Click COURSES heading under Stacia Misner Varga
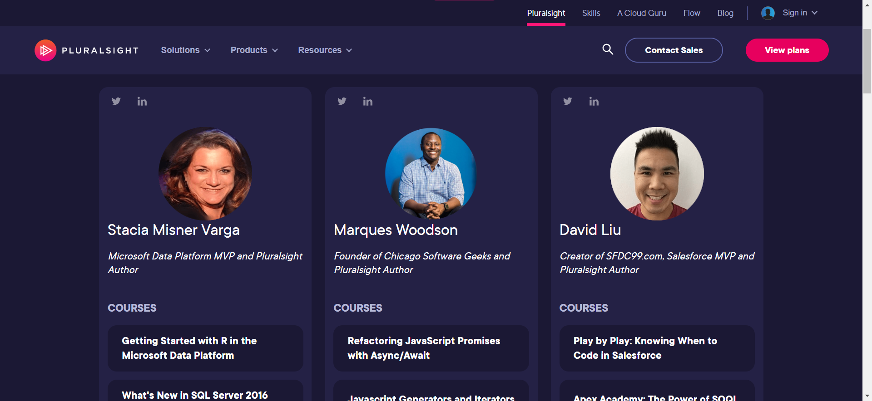Viewport: 872px width, 401px height. [x=132, y=308]
